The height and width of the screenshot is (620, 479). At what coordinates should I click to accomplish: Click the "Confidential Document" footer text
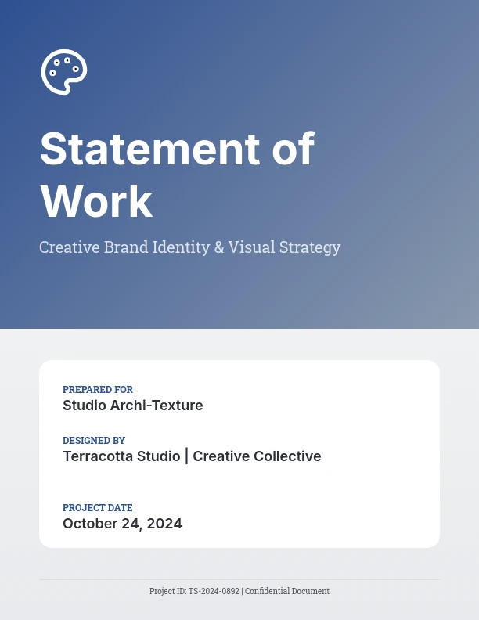[287, 592]
